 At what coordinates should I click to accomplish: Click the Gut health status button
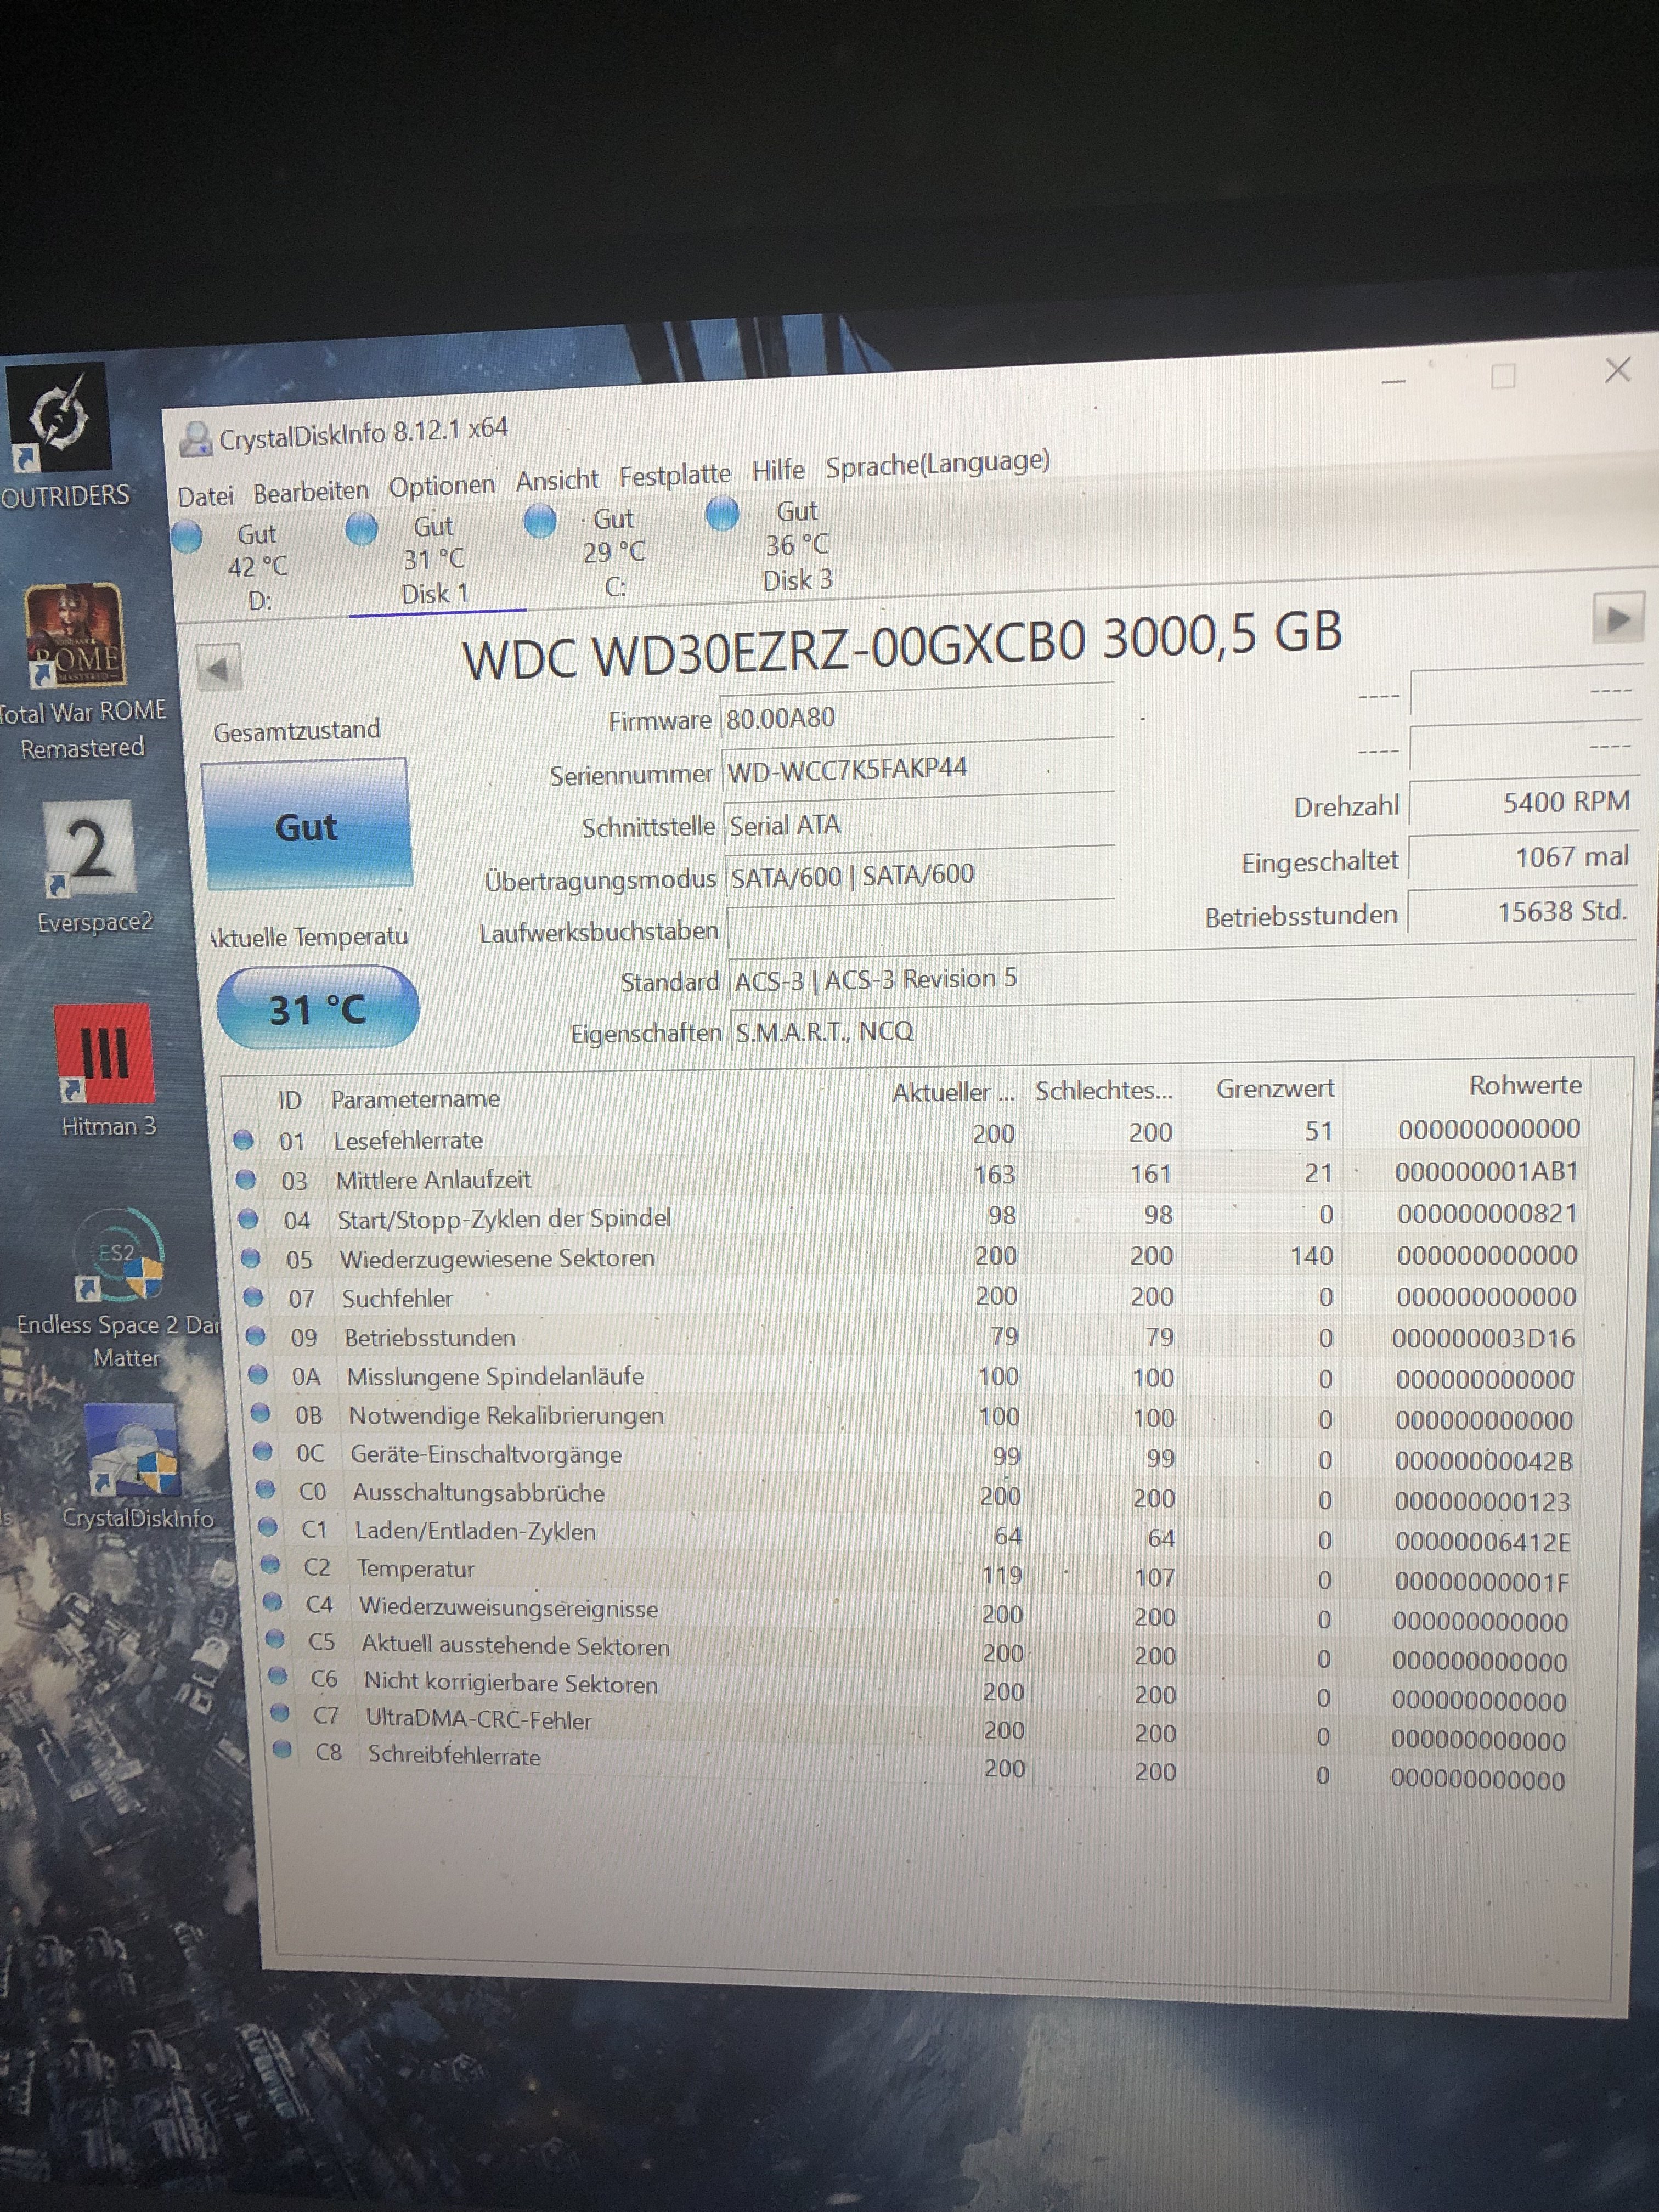307,826
